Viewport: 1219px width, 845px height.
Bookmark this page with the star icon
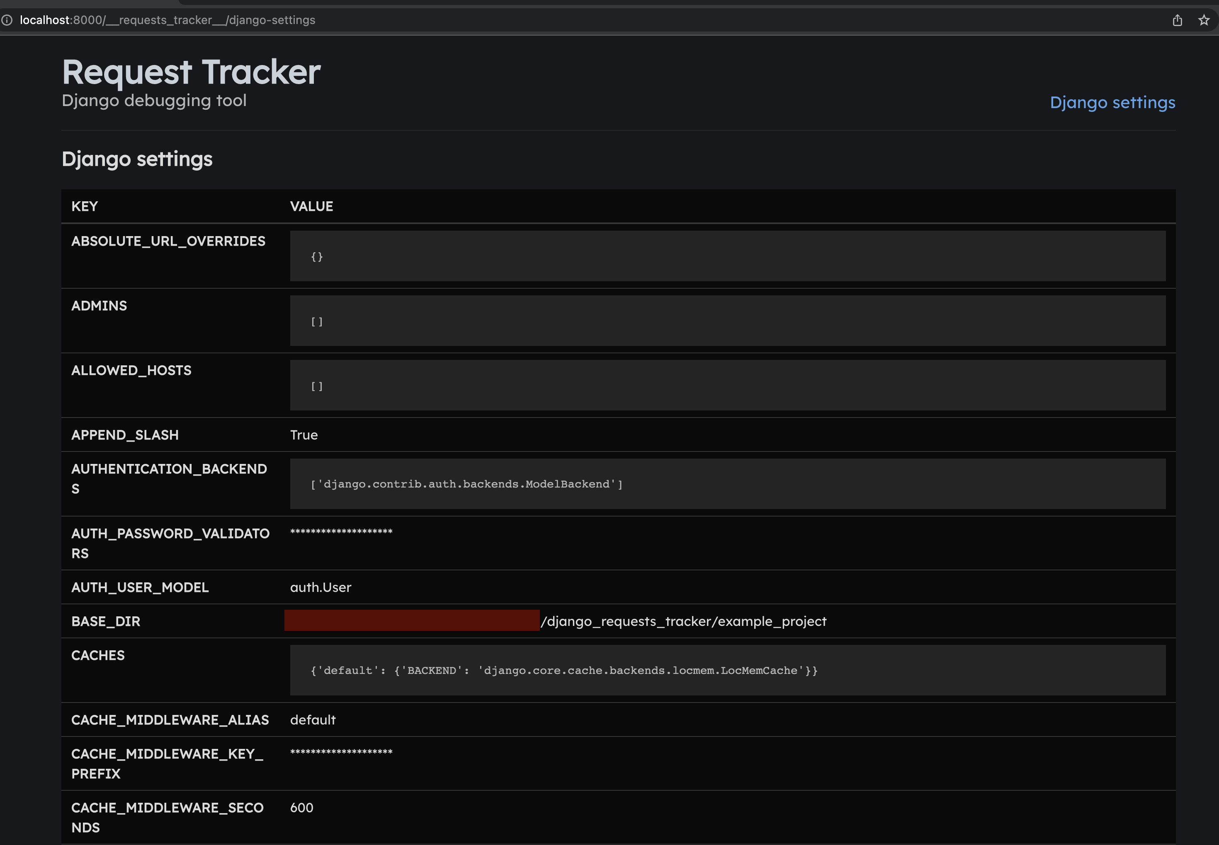pos(1204,20)
